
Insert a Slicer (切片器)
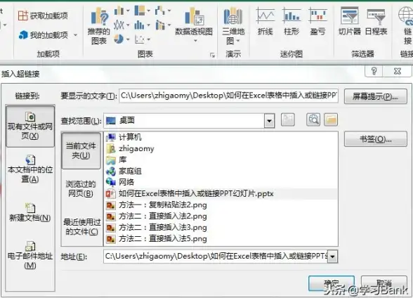350,22
